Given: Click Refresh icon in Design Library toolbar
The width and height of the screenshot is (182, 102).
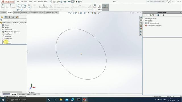Looking at the screenshot, I should [158, 15].
